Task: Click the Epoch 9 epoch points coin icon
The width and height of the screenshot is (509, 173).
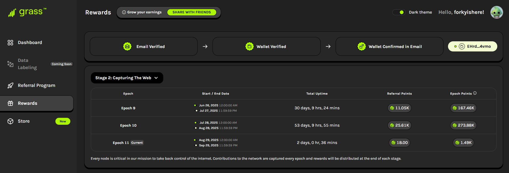Action: [x=455, y=108]
